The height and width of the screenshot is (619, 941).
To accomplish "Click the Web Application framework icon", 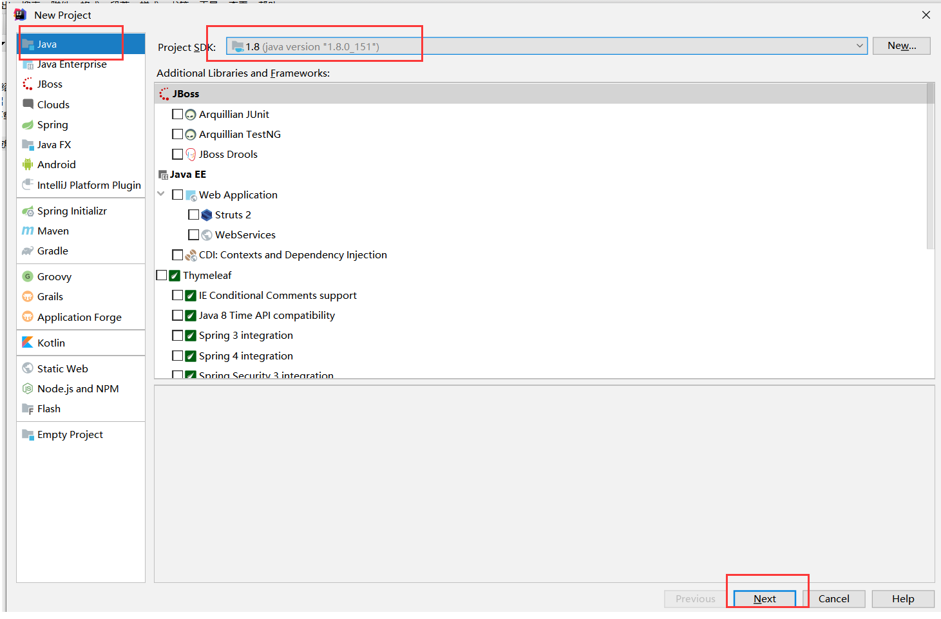I will coord(191,195).
